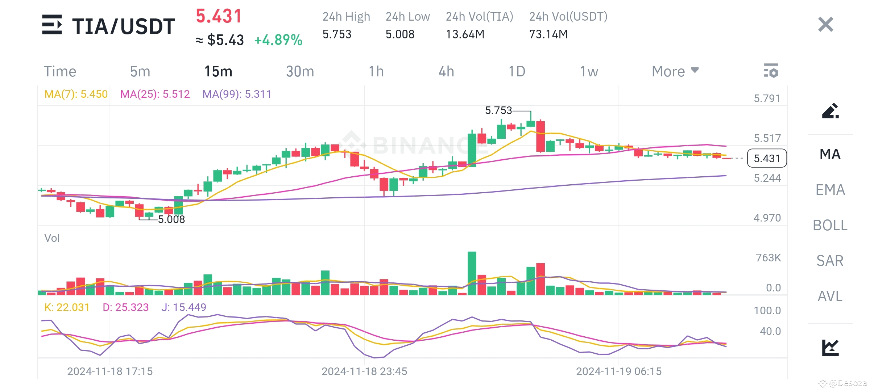
Task: Select the AVL indicator option
Action: pos(830,296)
